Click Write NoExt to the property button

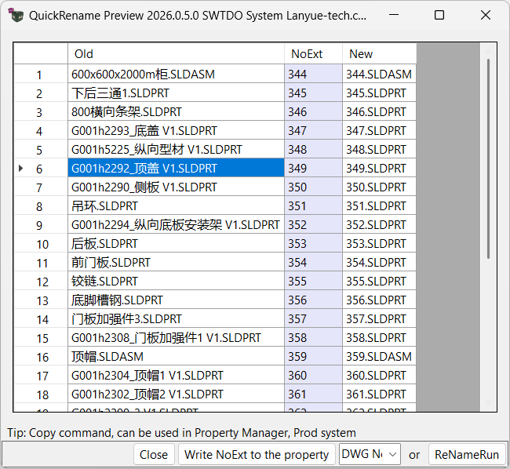tap(256, 454)
